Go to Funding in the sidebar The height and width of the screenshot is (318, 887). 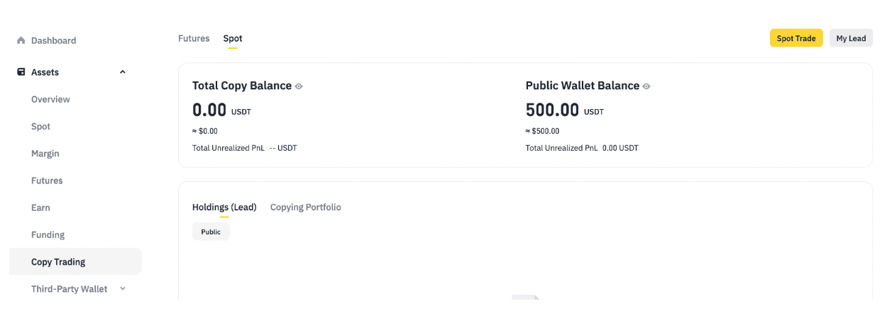tap(48, 235)
